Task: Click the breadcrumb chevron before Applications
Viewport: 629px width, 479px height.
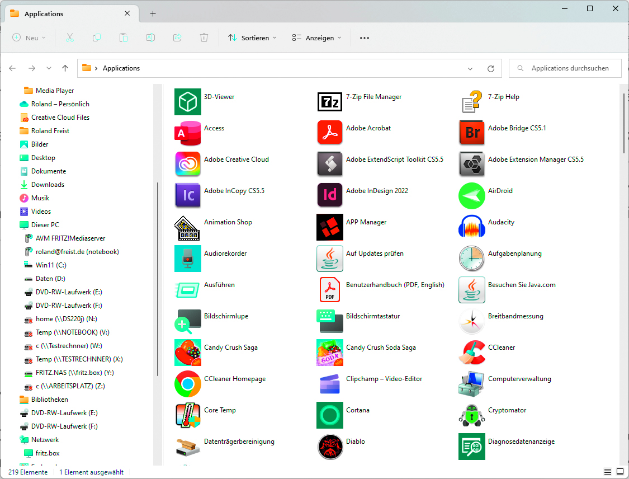Action: click(x=96, y=69)
